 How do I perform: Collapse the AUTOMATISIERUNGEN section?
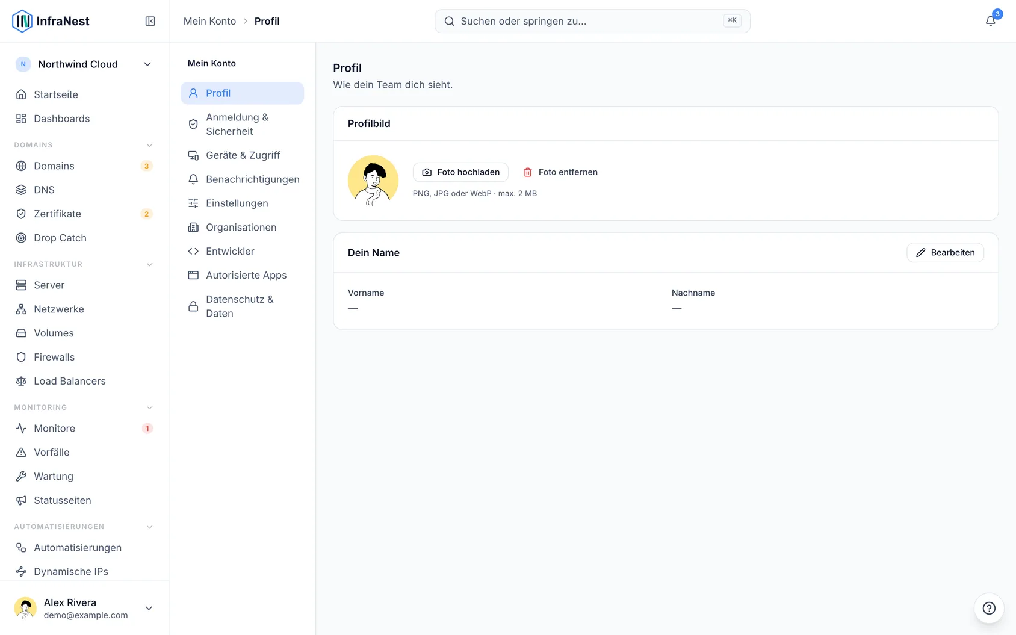pyautogui.click(x=149, y=527)
